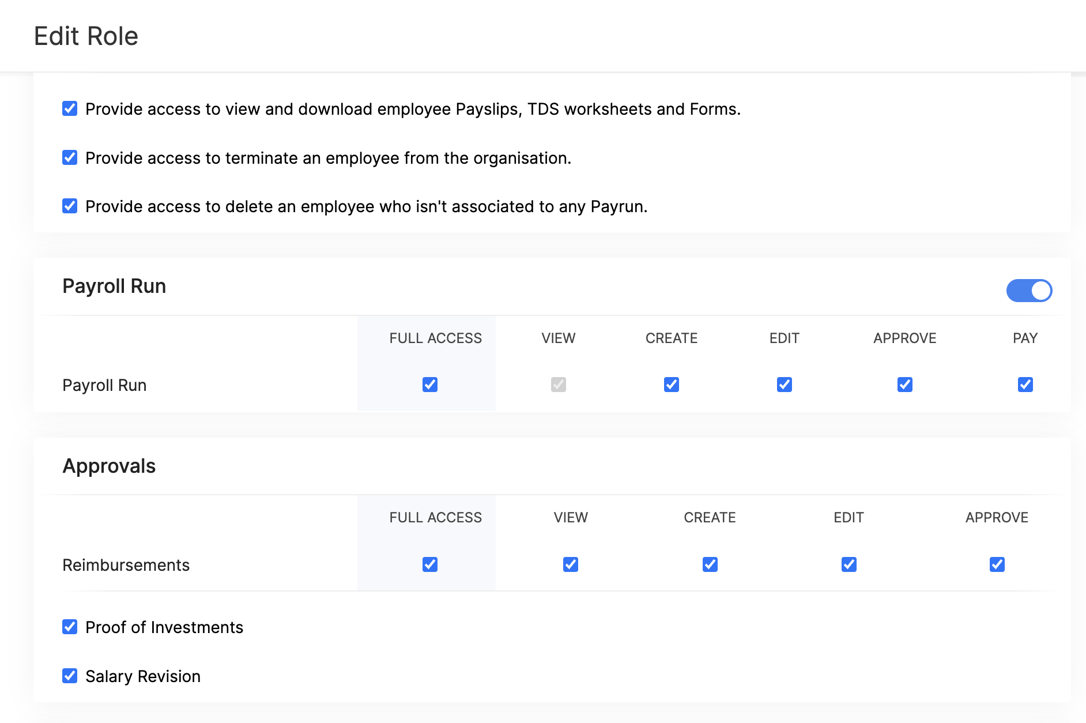1086x723 pixels.
Task: Uncheck the Payslips and TDS worksheets access checkbox
Action: 70,108
